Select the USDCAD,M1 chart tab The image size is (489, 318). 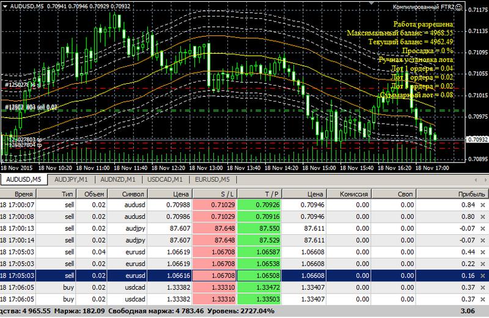coord(164,179)
